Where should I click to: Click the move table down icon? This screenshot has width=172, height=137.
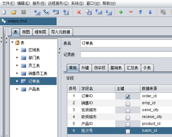(109, 12)
